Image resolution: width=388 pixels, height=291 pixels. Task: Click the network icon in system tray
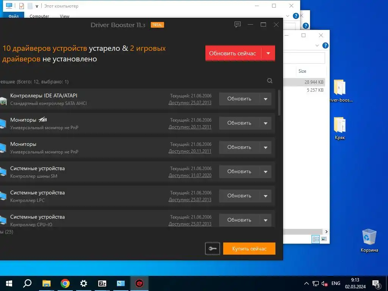(316, 283)
